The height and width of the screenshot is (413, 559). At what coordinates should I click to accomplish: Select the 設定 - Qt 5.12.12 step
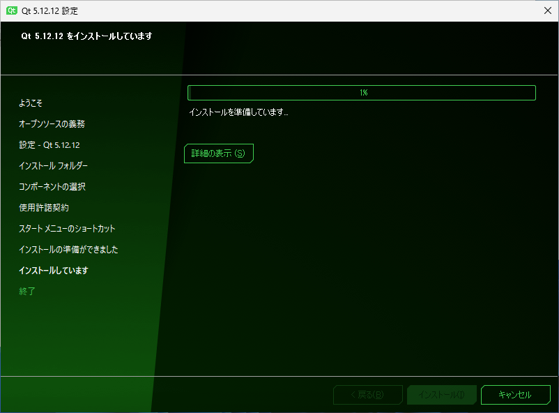click(x=49, y=145)
